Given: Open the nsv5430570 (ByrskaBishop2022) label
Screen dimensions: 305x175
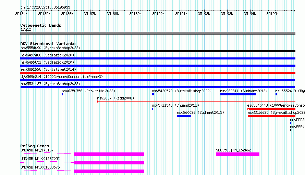Looking at the screenshot, I should click(x=182, y=91).
